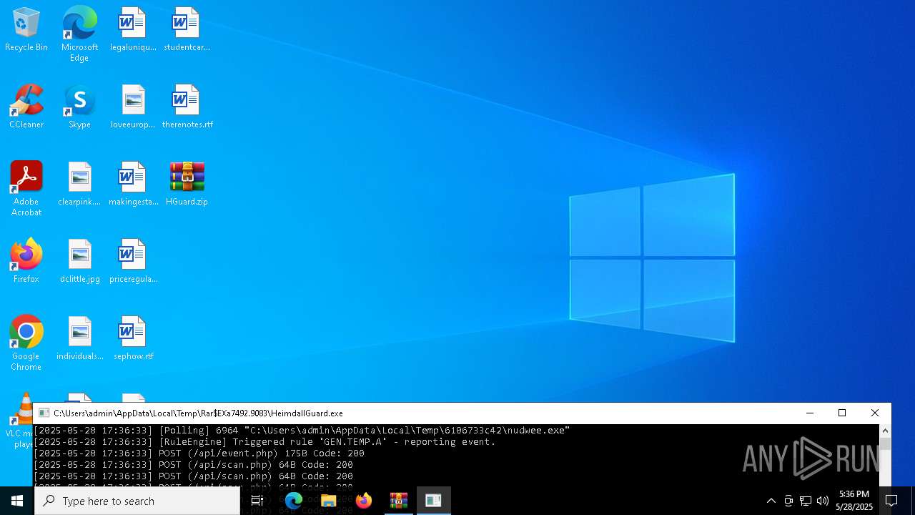
Task: Open the CCleaner desktop shortcut
Action: (26, 107)
